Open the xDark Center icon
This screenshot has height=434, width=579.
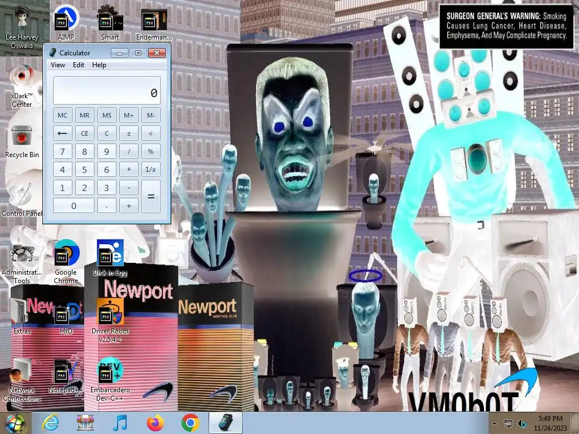tap(22, 86)
